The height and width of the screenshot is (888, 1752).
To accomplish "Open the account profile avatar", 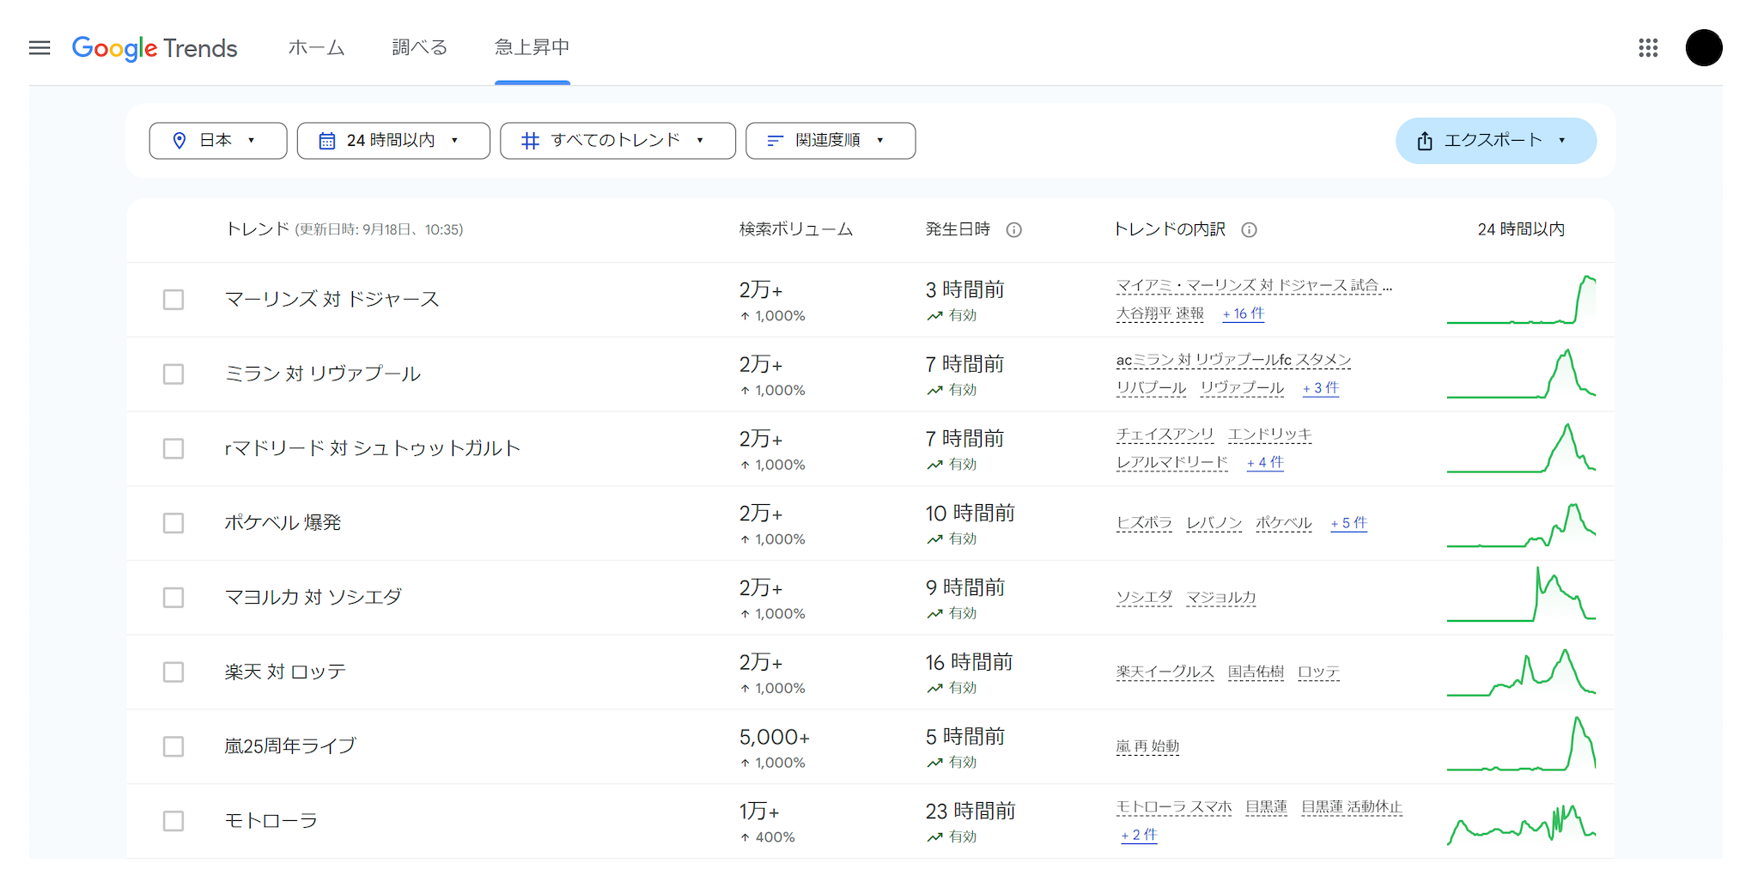I will tap(1704, 48).
